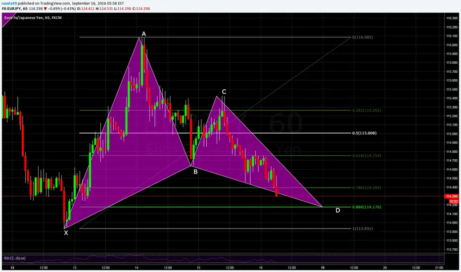Click the red current price tag 114.298
Image resolution: width=461 pixels, height=272 pixels.
[x=452, y=196]
